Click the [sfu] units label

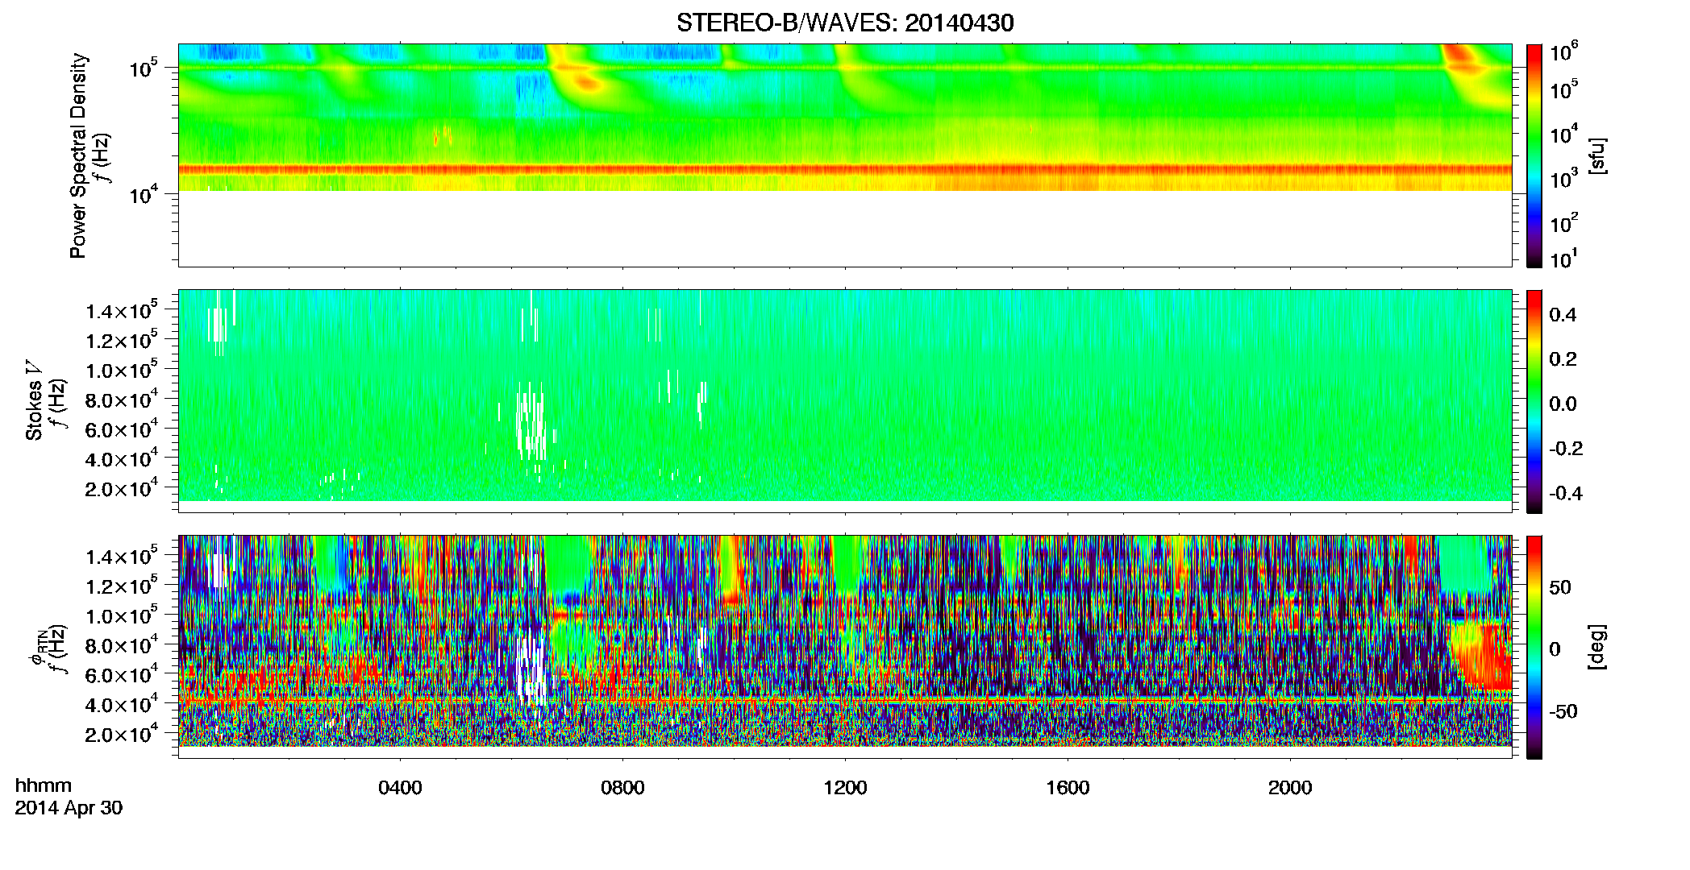click(x=1597, y=156)
